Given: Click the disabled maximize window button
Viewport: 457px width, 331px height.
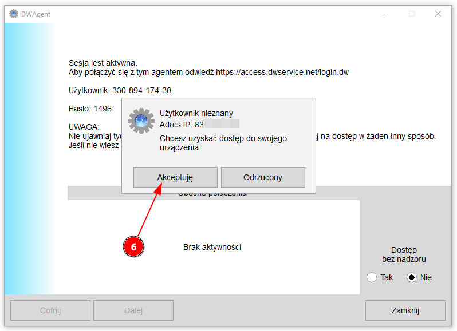Looking at the screenshot, I should 412,14.
